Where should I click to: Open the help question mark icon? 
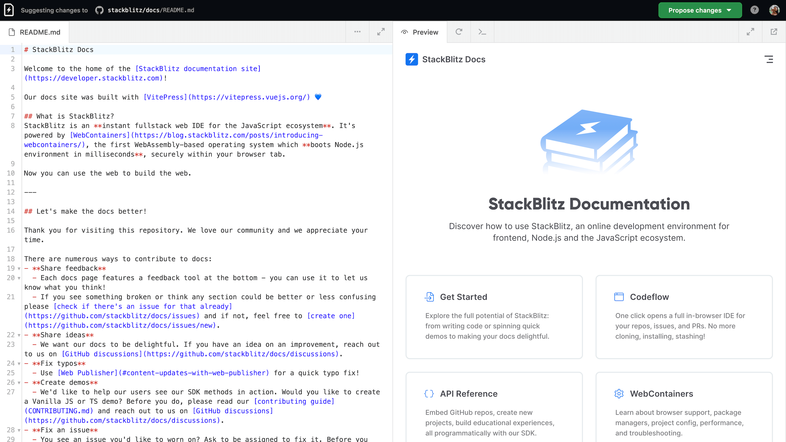pyautogui.click(x=755, y=10)
